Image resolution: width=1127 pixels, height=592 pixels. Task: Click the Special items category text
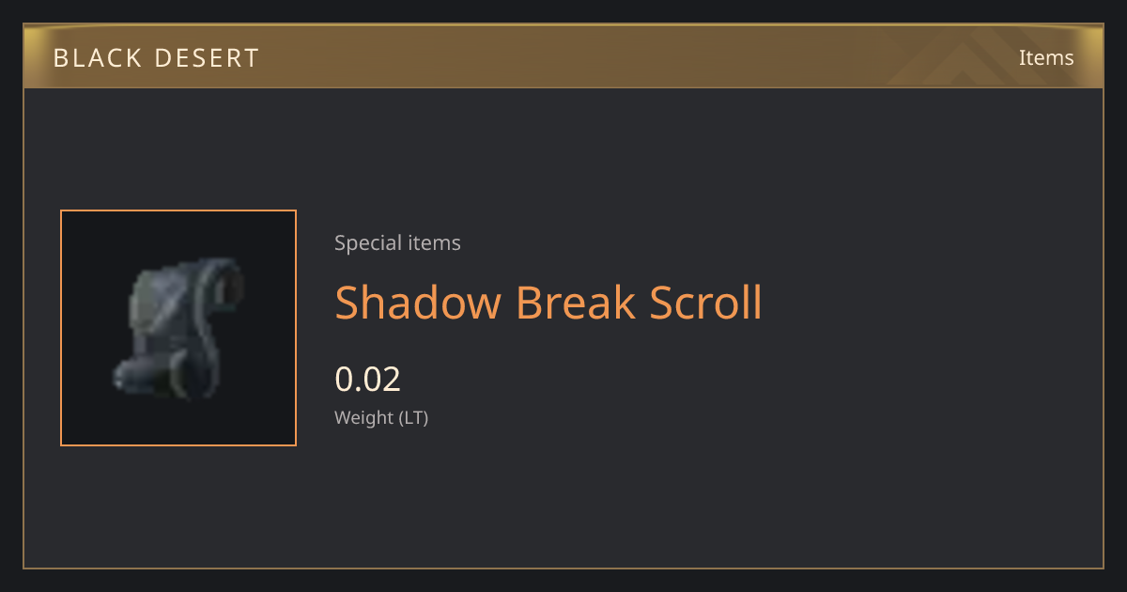point(397,242)
